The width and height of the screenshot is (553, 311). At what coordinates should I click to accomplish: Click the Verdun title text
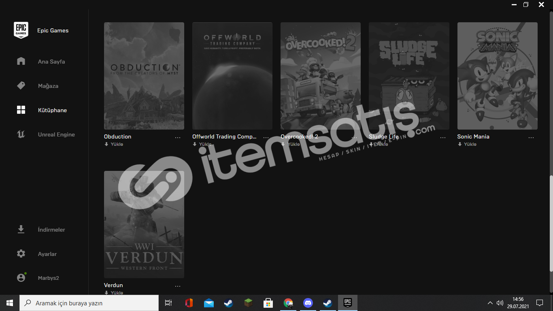pos(113,285)
